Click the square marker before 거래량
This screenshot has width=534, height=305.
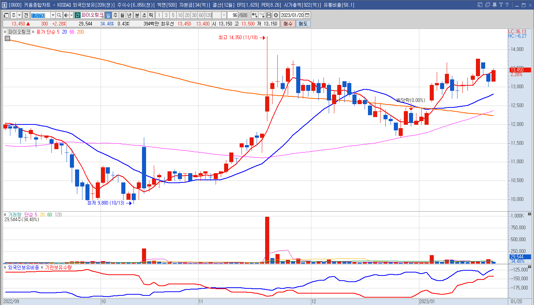click(5, 215)
